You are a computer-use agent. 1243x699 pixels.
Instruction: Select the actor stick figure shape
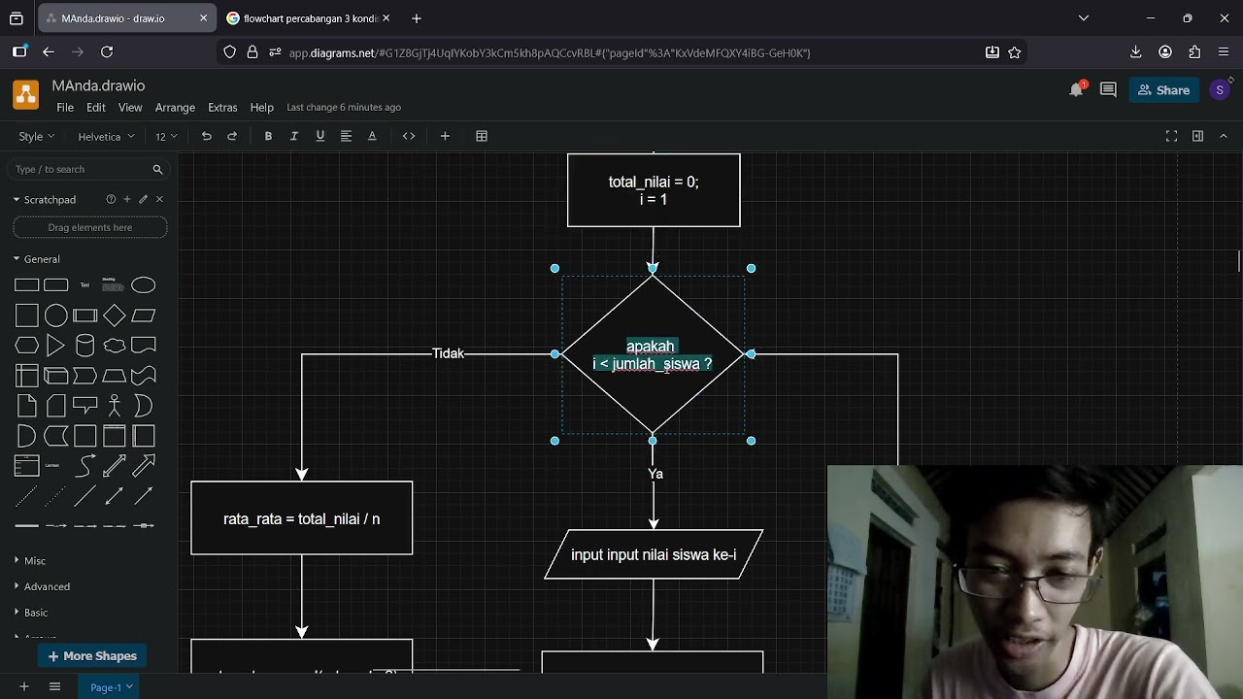[115, 406]
